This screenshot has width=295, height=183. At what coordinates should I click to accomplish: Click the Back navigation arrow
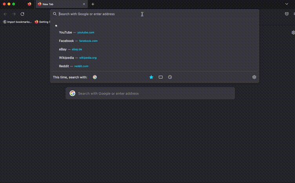5,14
